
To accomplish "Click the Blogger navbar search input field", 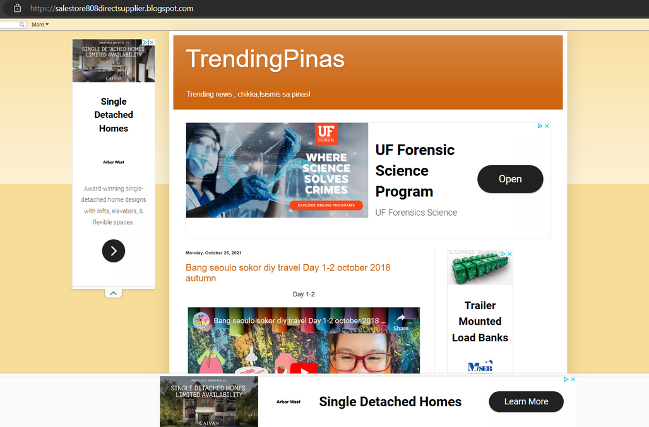I will click(x=9, y=25).
